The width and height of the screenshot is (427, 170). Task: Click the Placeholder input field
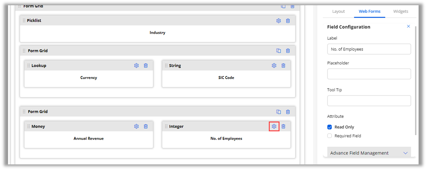point(369,74)
